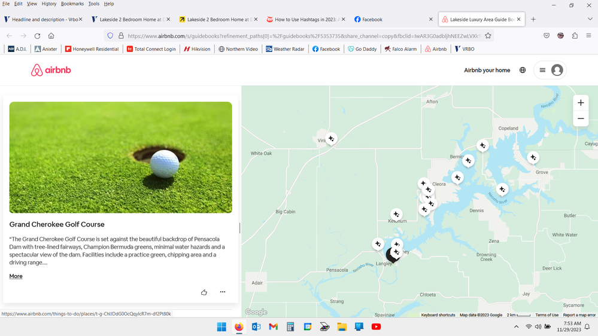Open Weather Radar bookmark

285,49
